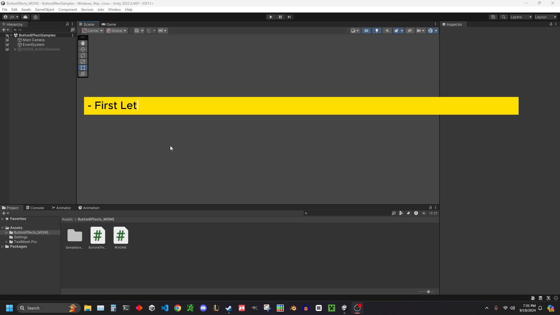
Task: Start Play mode
Action: (271, 17)
